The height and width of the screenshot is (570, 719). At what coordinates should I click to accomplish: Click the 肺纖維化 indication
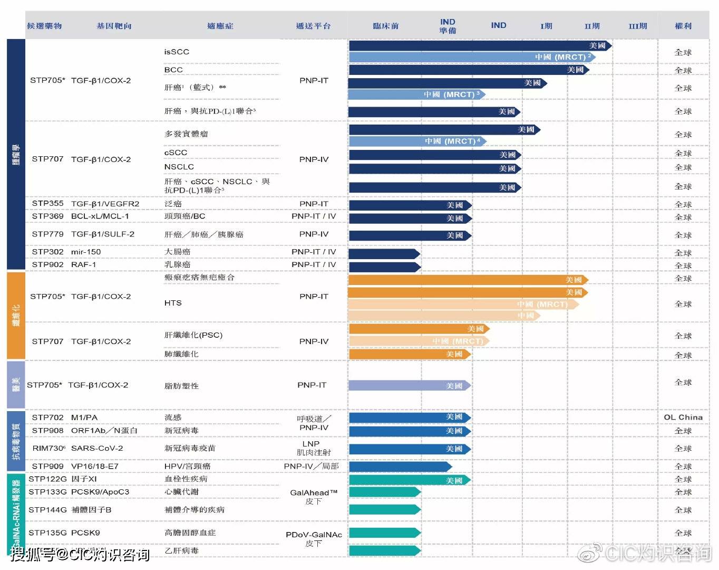point(181,354)
